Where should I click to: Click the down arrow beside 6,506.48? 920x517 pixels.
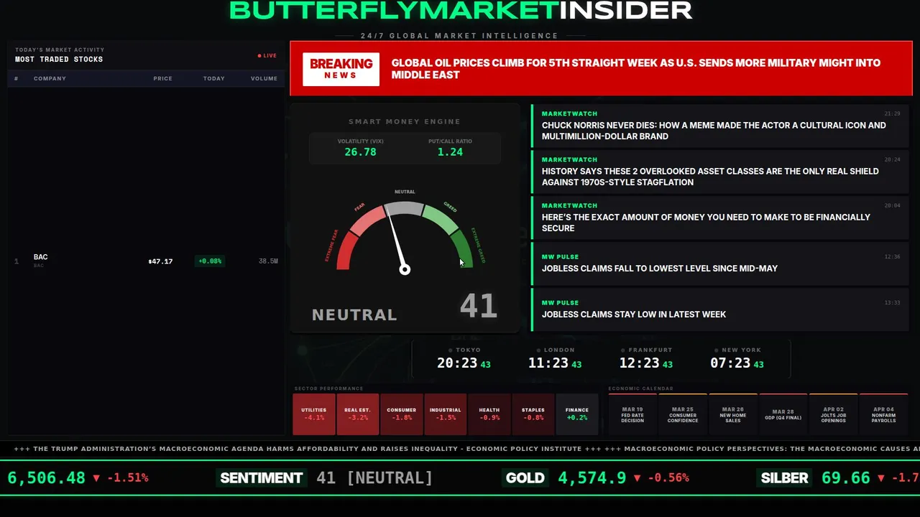pos(96,478)
